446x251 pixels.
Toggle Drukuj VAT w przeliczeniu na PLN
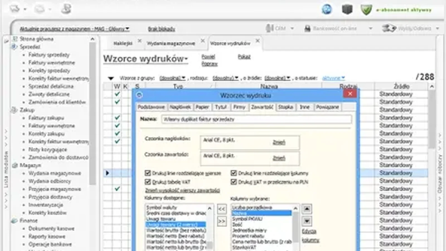234,182
